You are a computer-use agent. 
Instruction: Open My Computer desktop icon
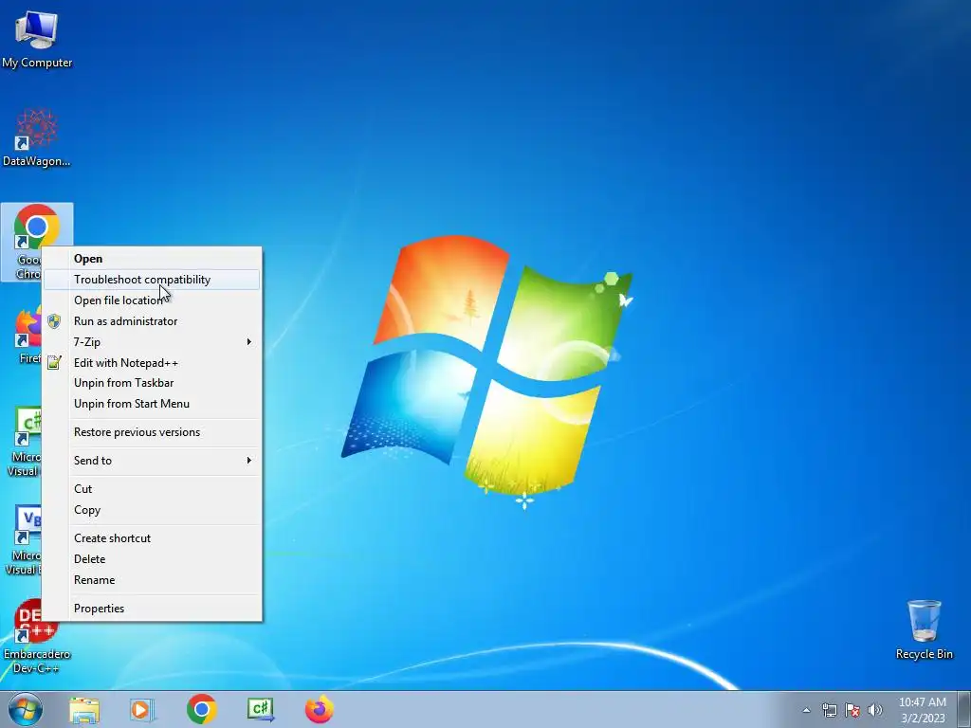pos(37,40)
